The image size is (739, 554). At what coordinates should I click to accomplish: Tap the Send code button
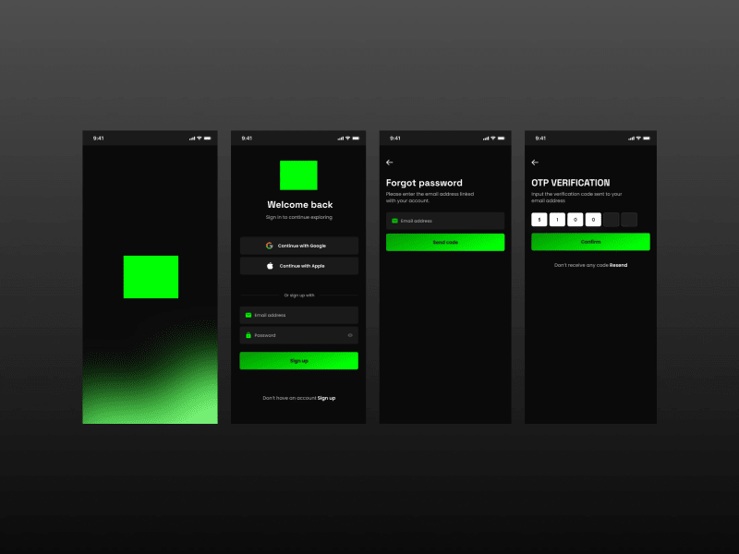(445, 242)
